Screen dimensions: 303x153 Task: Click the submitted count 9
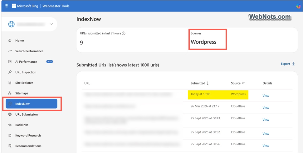point(81,42)
